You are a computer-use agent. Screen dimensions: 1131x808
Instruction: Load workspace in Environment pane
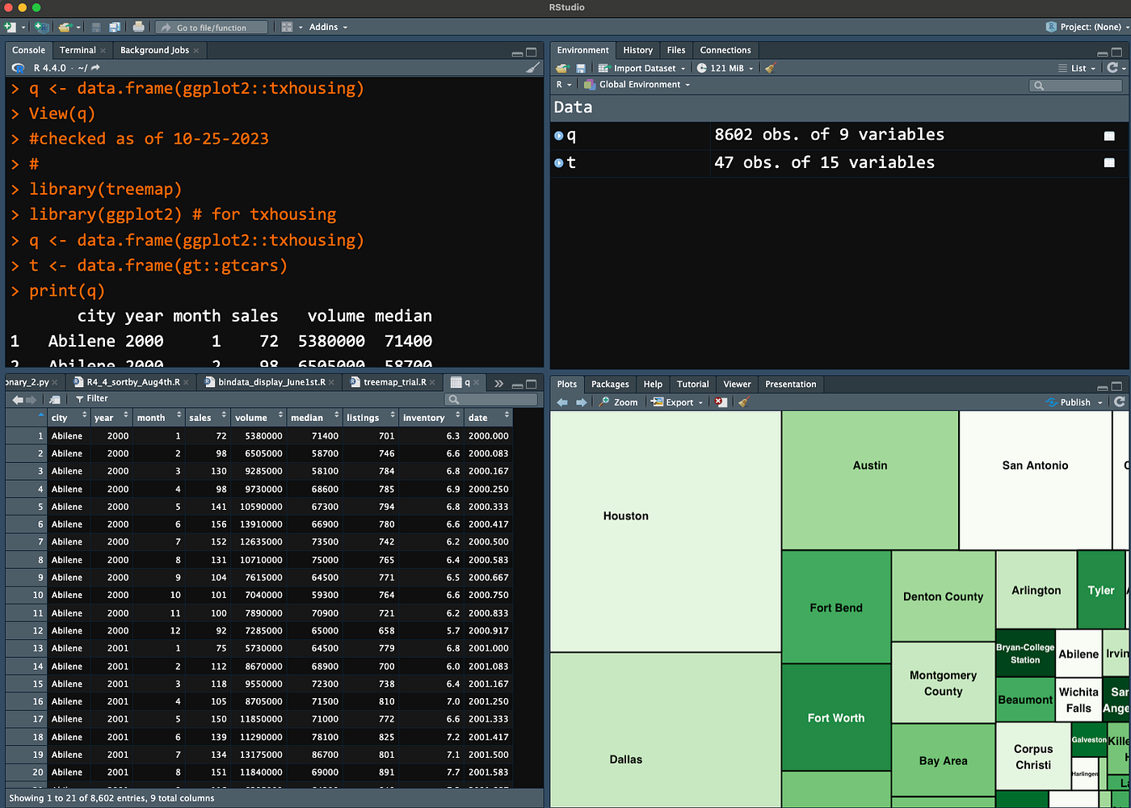[x=563, y=68]
